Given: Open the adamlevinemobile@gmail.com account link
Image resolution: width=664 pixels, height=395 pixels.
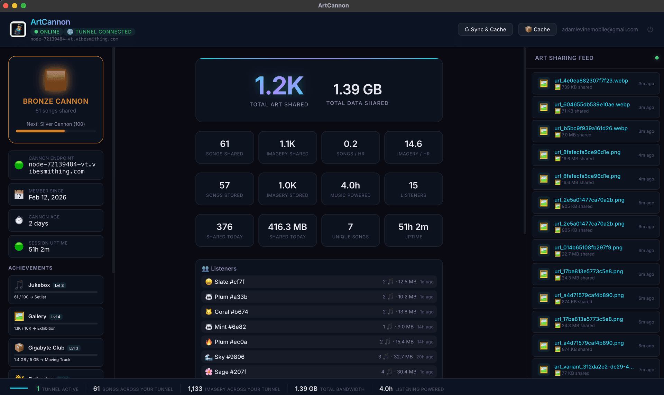Looking at the screenshot, I should pyautogui.click(x=600, y=29).
